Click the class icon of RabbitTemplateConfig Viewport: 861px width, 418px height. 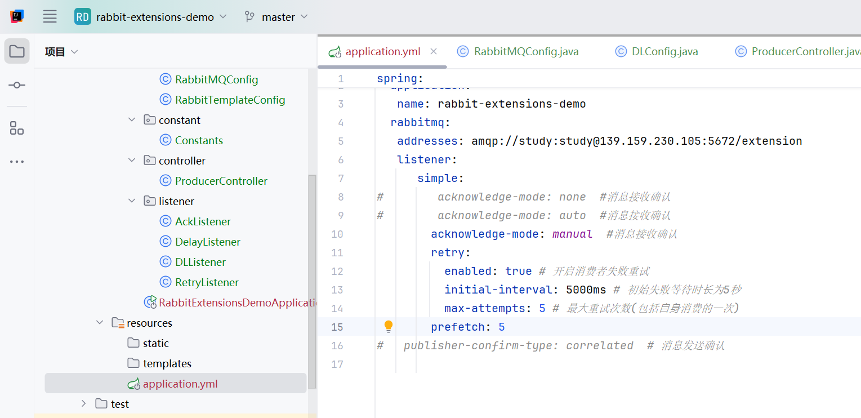pyautogui.click(x=166, y=100)
